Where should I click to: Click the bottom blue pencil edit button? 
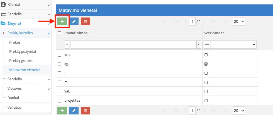(x=74, y=111)
